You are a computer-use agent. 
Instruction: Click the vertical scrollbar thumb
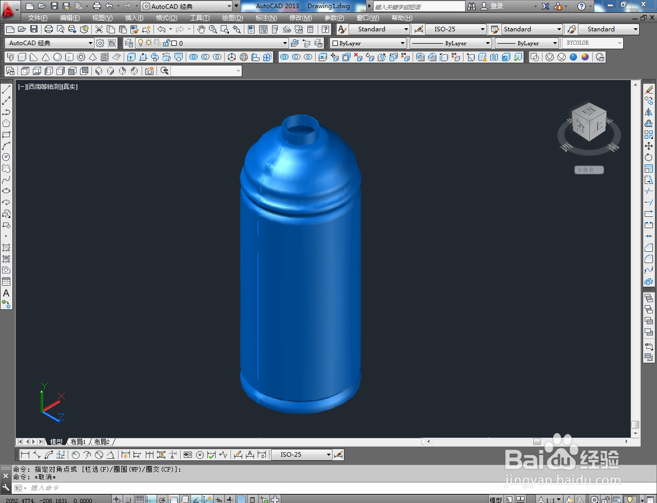(635, 424)
